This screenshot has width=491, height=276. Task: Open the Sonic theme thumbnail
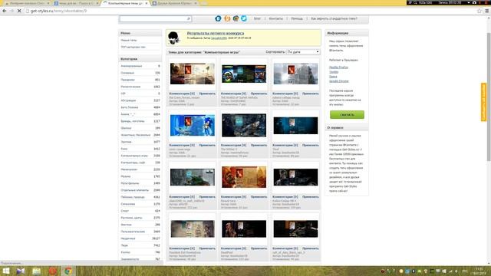193,125
